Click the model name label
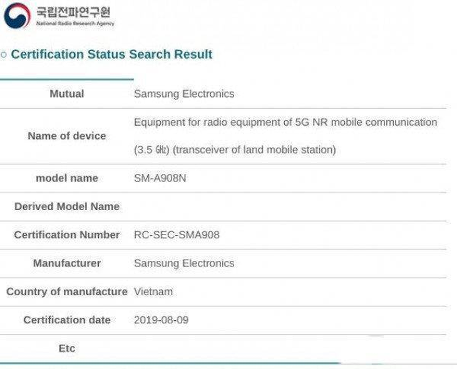Image resolution: width=457 pixels, height=369 pixels. (67, 178)
